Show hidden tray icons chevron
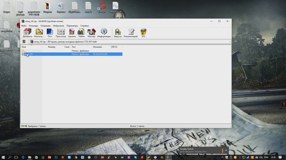 [222, 157]
